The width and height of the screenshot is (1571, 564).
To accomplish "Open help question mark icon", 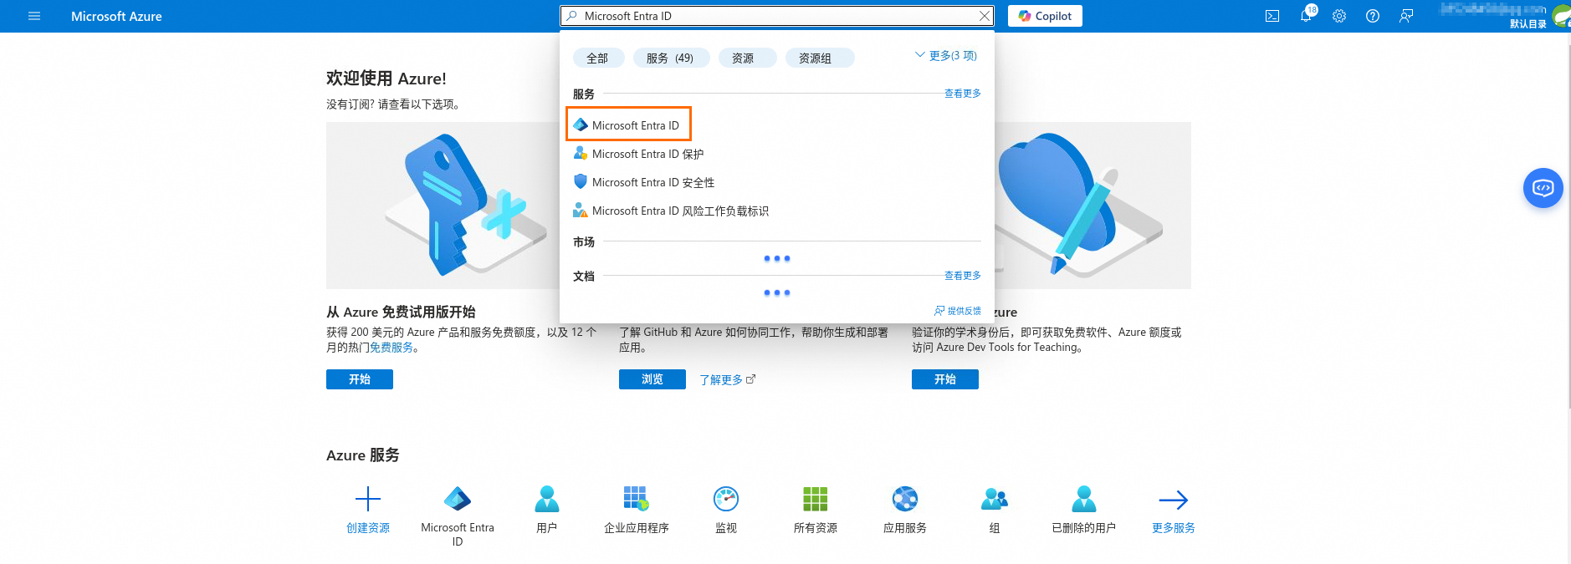I will point(1373,16).
